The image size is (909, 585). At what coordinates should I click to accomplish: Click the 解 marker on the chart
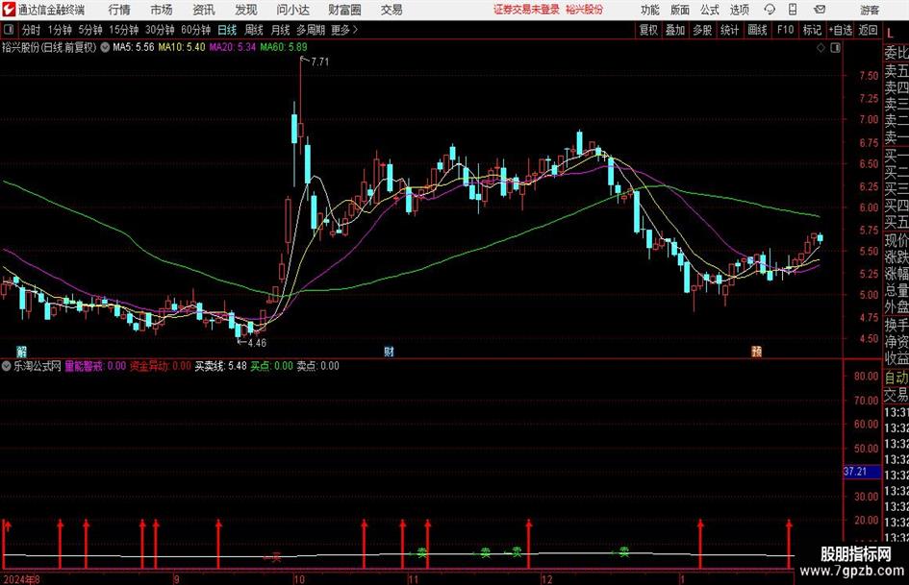(x=21, y=352)
